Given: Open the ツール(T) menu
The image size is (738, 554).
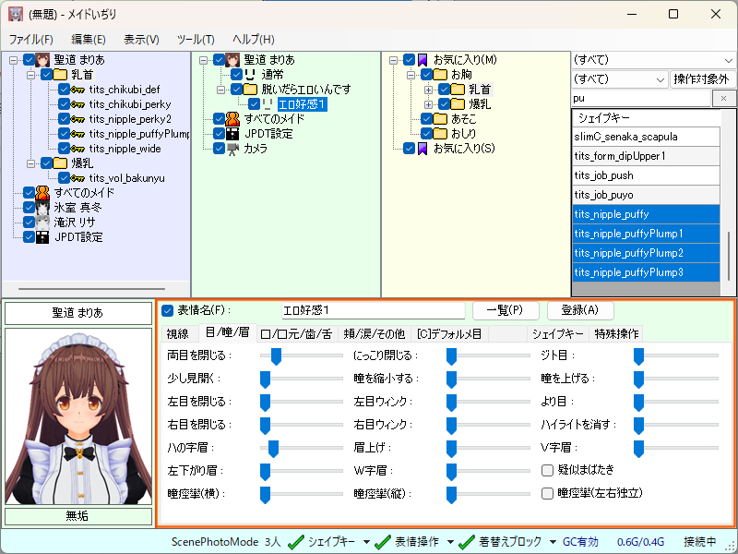Looking at the screenshot, I should (196, 39).
